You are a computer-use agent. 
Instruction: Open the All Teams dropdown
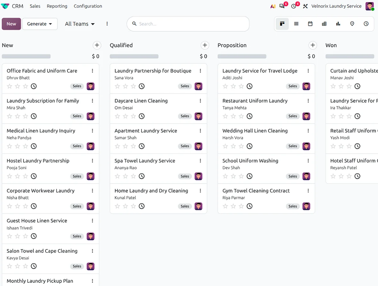80,24
